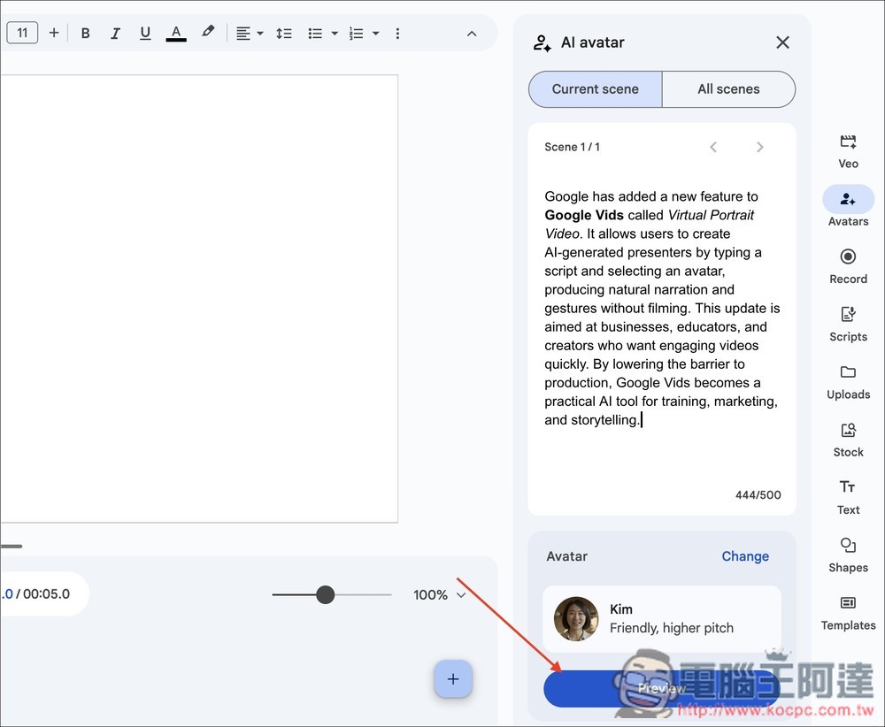
Task: Open the Uploads sidebar tool
Action: click(848, 382)
